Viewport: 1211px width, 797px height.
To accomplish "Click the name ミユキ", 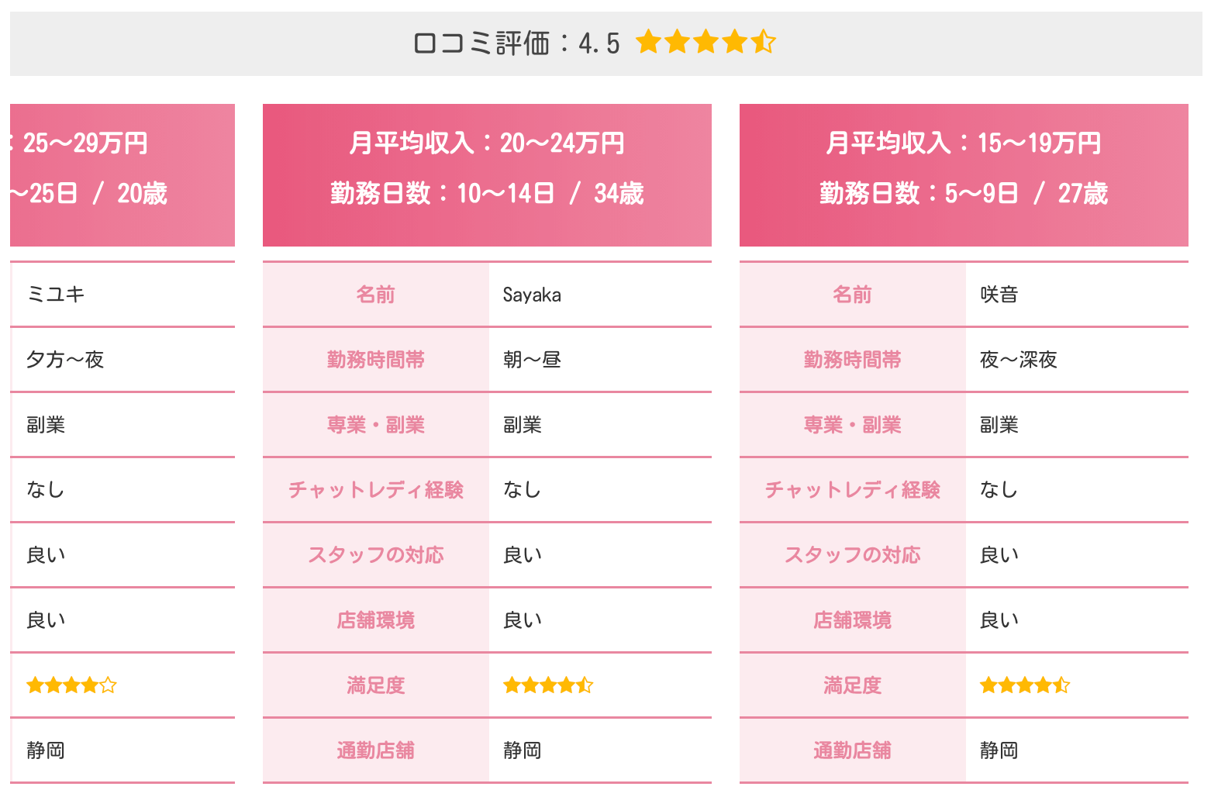I will [x=56, y=295].
